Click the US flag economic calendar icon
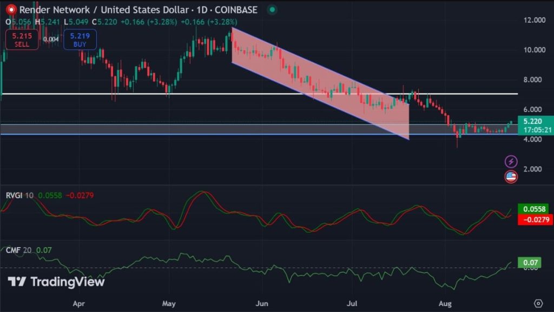 tap(511, 176)
